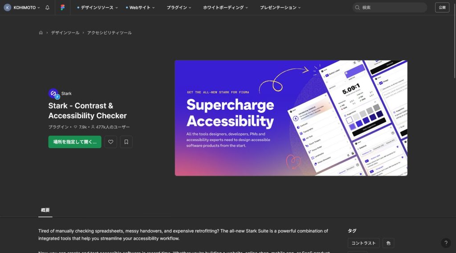Click the 477k人のユーザー count text

113,127
